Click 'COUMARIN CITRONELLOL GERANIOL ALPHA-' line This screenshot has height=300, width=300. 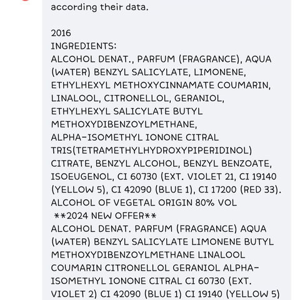coord(155,268)
